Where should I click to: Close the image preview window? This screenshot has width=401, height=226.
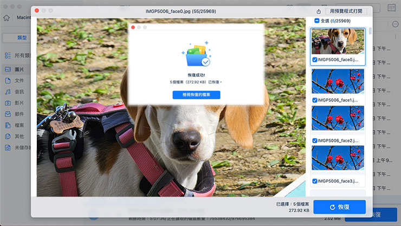[x=37, y=10]
